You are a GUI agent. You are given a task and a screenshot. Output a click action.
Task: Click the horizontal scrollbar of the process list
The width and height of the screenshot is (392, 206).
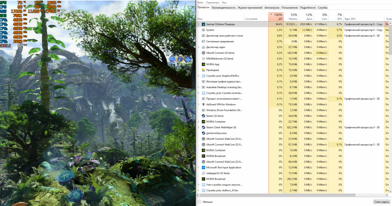tap(276, 195)
